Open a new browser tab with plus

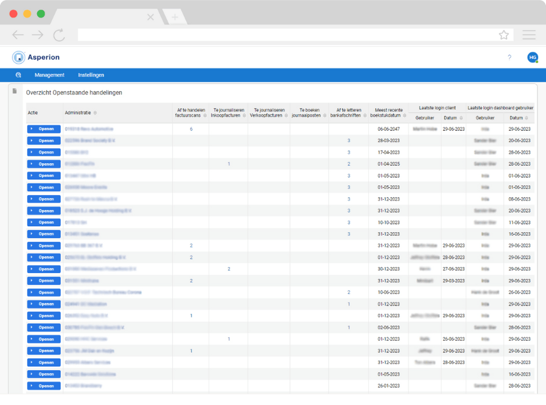pos(175,17)
